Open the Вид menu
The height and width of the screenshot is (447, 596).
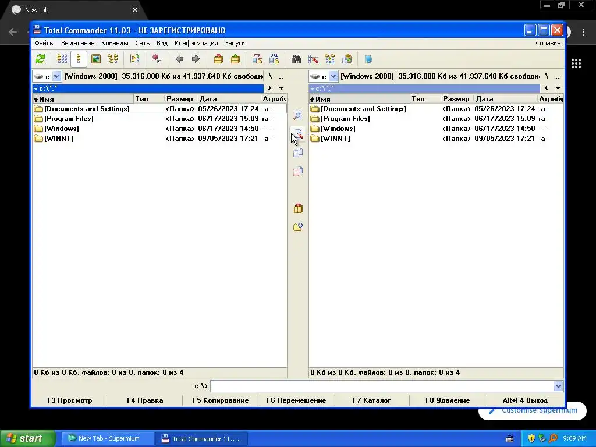coord(162,43)
